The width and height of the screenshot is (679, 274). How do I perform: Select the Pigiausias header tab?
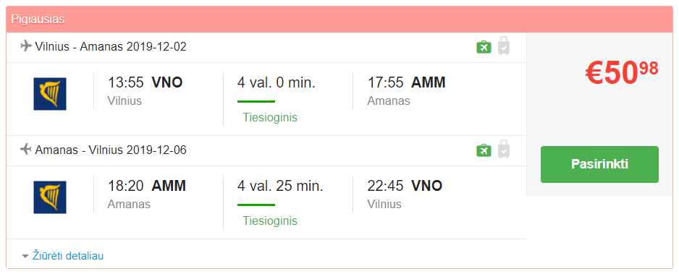38,19
